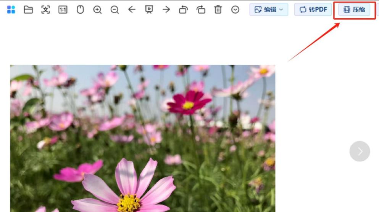Go to next image with right arrow
Viewport: 379px width, 212px height.
coord(166,10)
